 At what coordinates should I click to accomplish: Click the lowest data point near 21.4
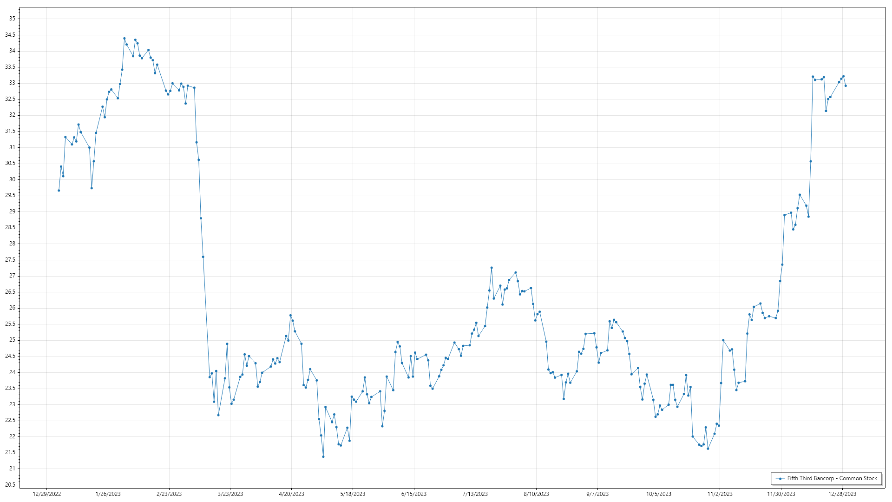click(323, 457)
